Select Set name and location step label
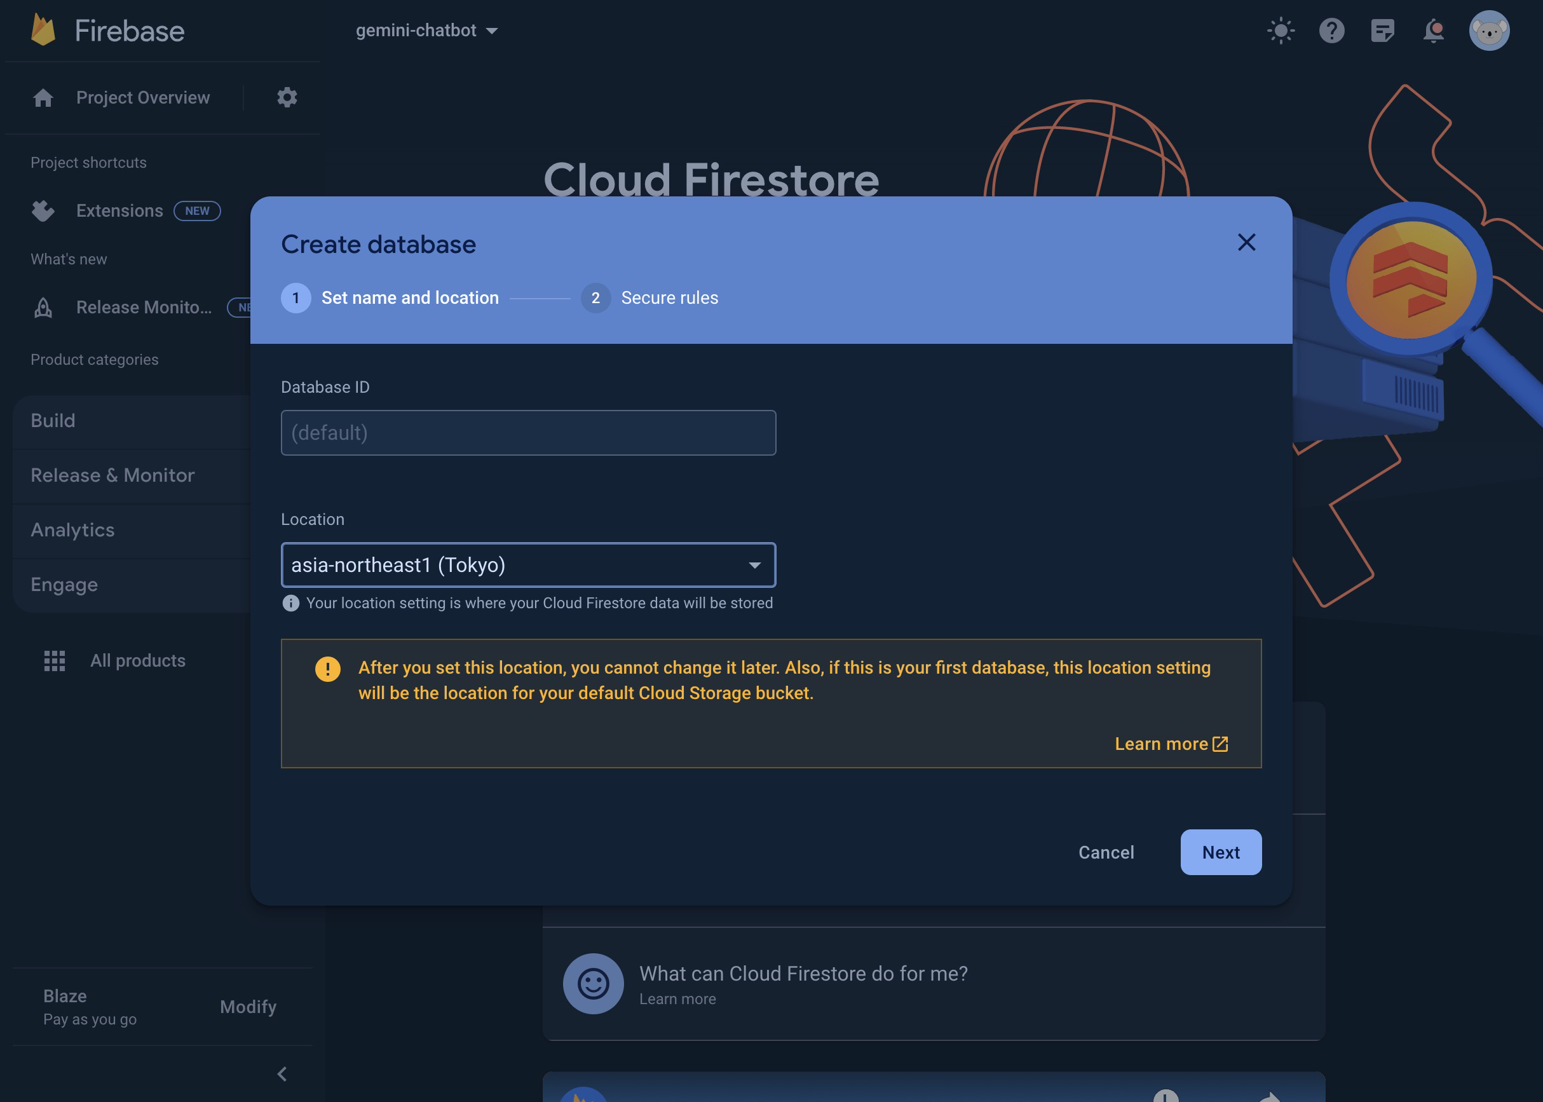This screenshot has width=1543, height=1102. tap(410, 298)
